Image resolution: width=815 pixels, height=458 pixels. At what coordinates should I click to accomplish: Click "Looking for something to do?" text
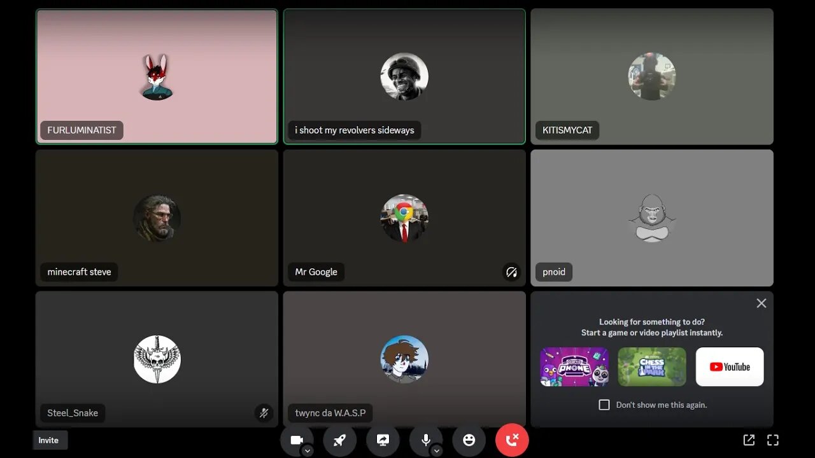pyautogui.click(x=652, y=322)
